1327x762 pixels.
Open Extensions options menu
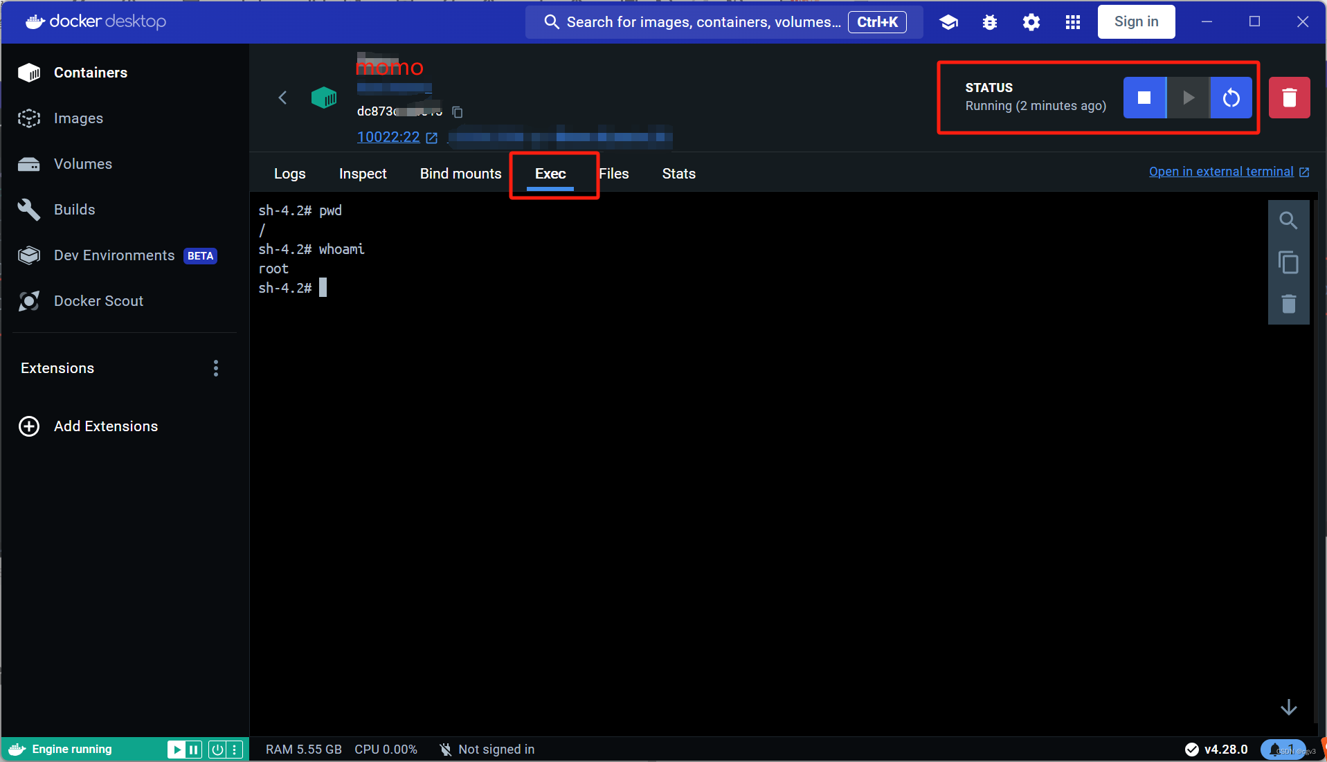[216, 368]
